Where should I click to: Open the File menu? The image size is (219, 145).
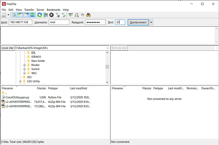tap(4, 10)
